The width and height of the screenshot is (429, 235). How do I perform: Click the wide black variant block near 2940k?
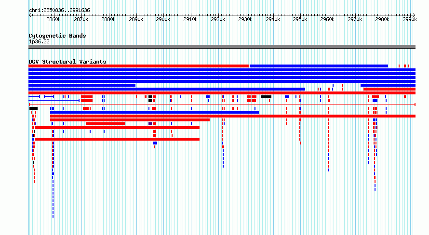click(x=266, y=97)
